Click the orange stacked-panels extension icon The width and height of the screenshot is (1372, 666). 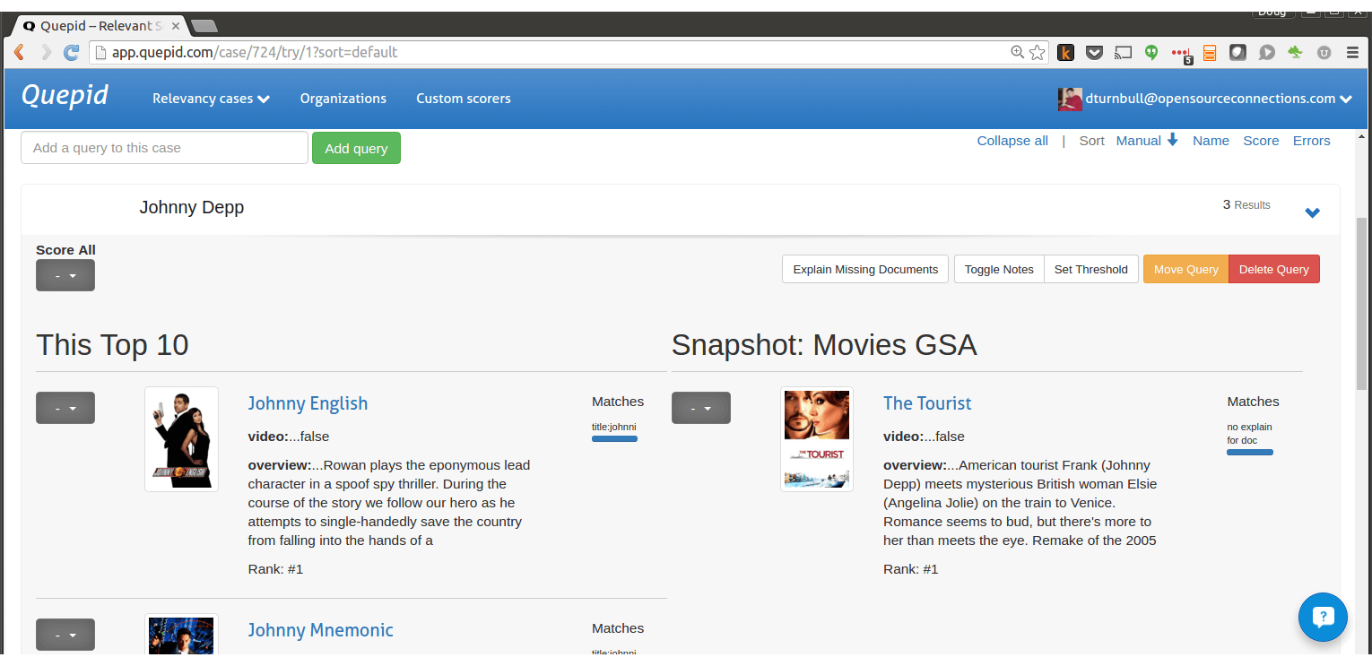(1210, 53)
